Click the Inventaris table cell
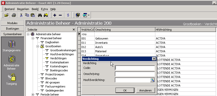Viewport: 217px width, 96px height. click(125, 43)
